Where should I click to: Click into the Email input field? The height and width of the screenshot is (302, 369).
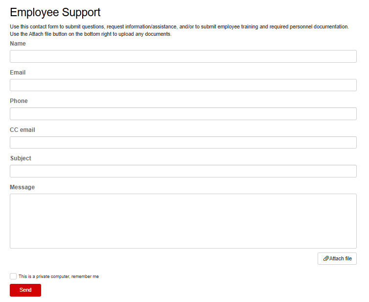click(x=183, y=85)
